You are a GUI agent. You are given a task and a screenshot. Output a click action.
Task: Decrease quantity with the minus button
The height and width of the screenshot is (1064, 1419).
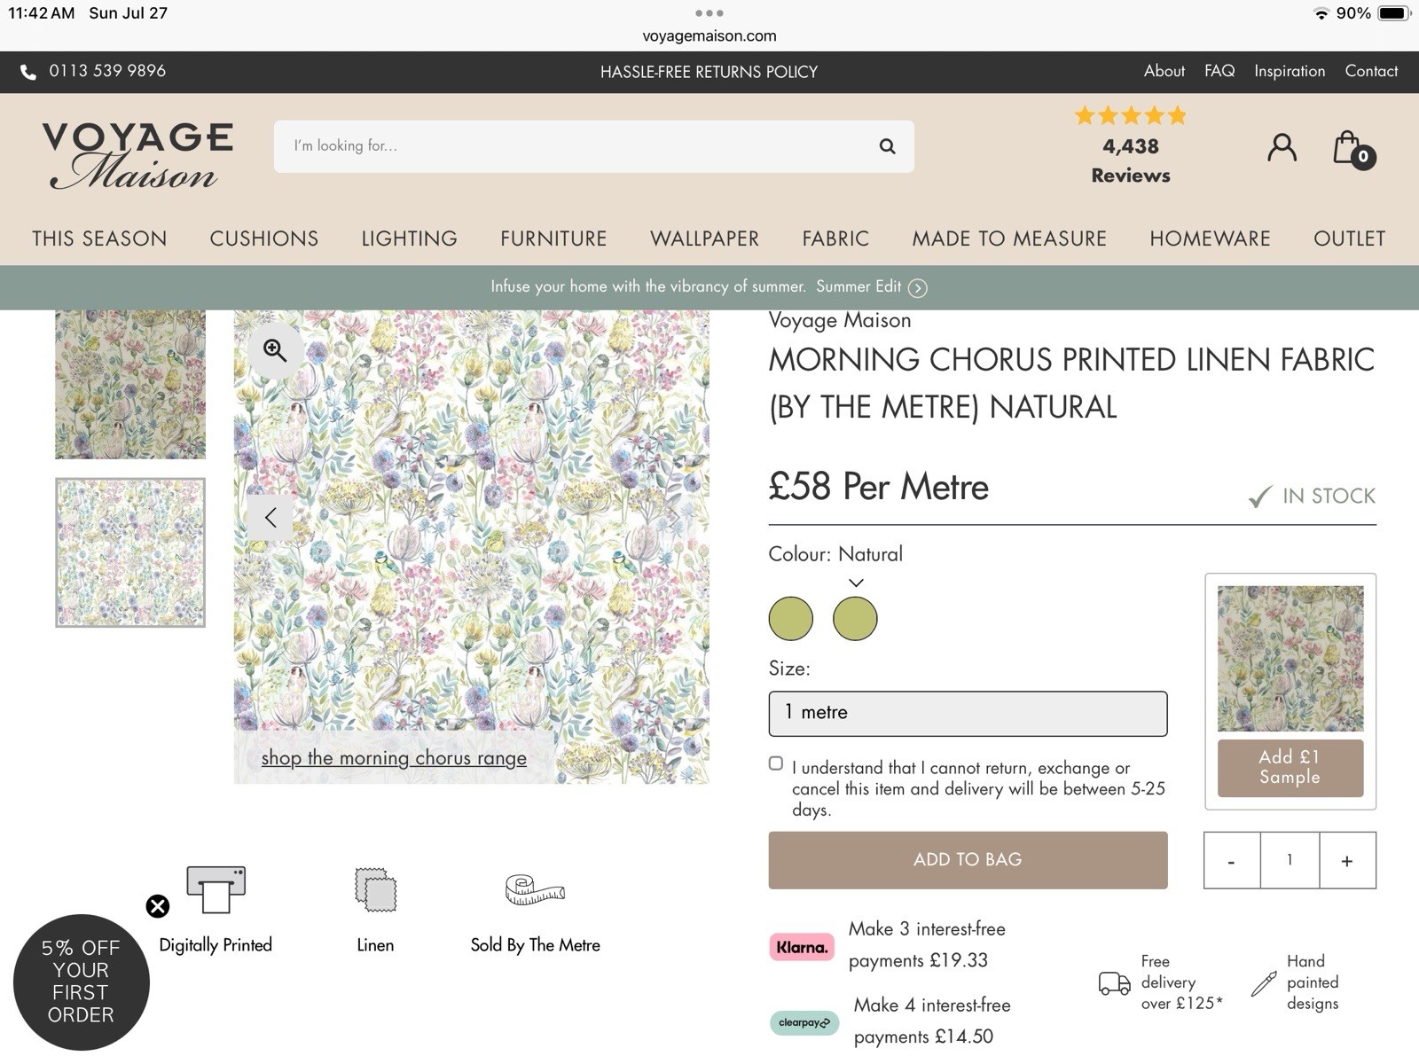pyautogui.click(x=1232, y=860)
